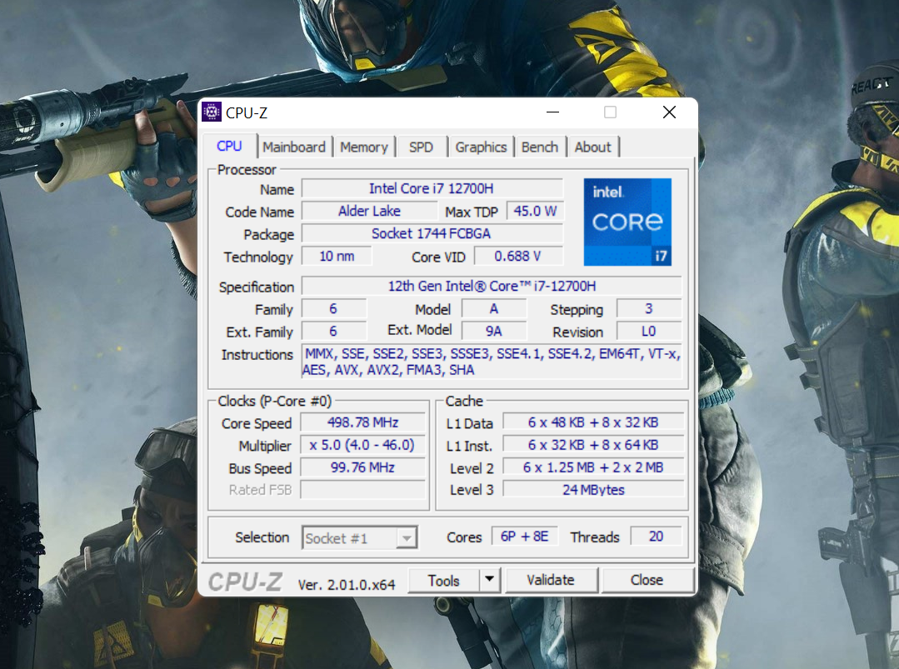Click the Core Speed value field
The height and width of the screenshot is (669, 899).
pos(362,423)
